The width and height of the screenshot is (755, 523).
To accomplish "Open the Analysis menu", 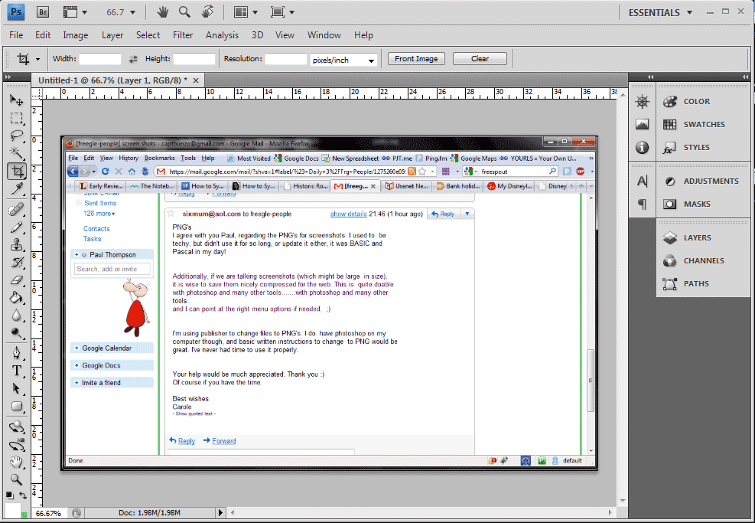I will (x=222, y=35).
